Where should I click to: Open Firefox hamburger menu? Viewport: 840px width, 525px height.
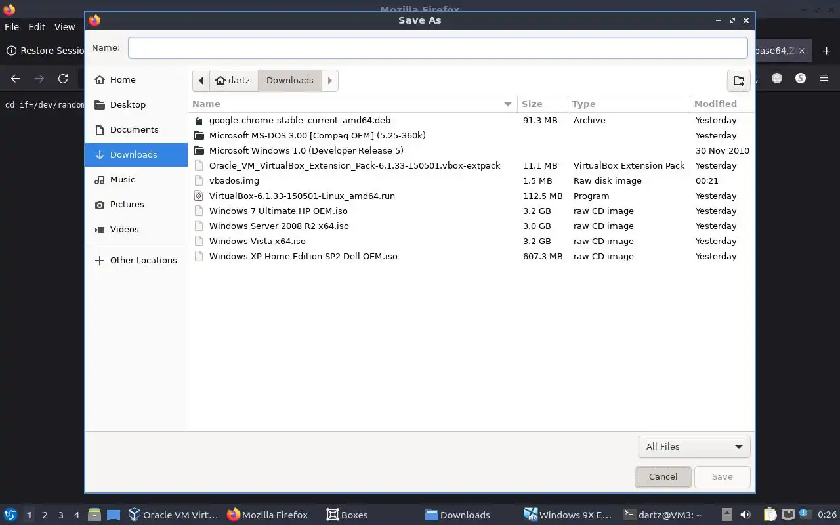click(824, 78)
